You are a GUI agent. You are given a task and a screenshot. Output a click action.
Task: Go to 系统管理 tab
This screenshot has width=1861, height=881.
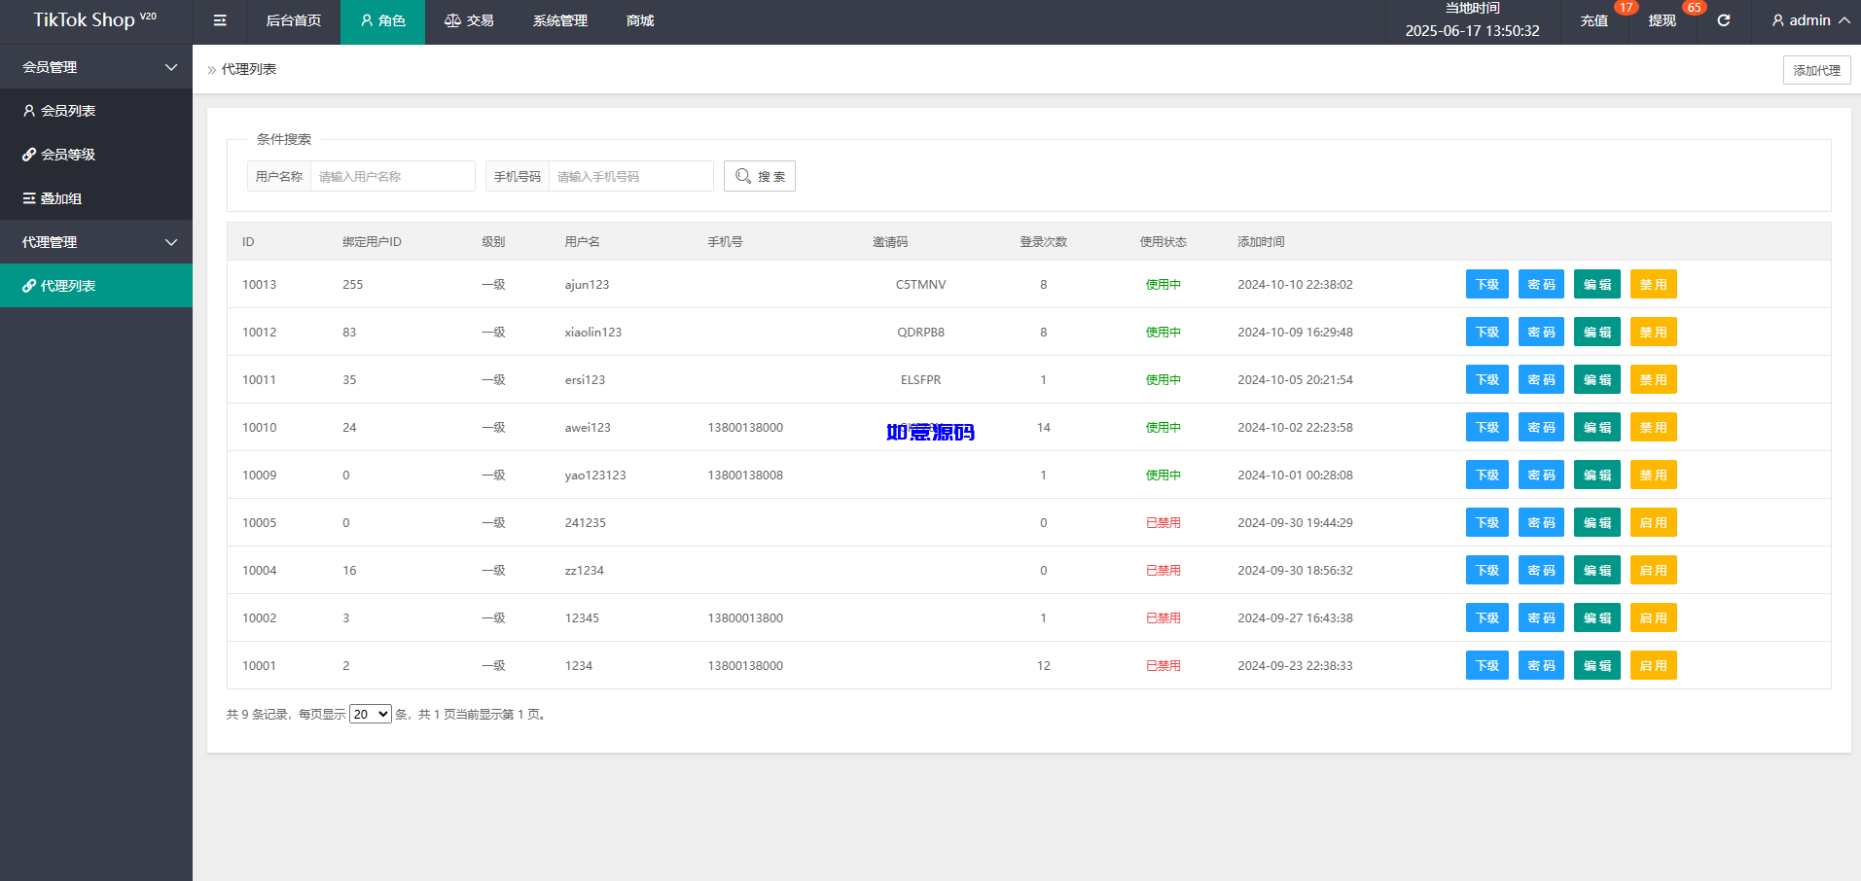560,20
